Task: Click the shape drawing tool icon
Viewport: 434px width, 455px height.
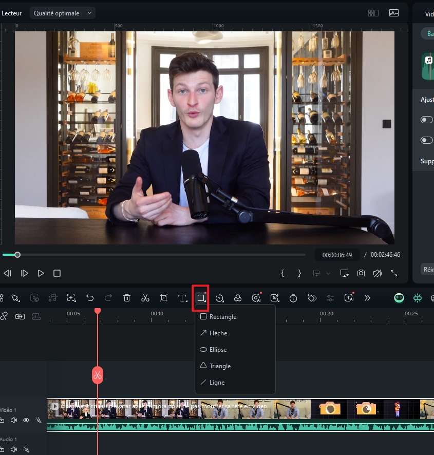Action: pos(201,298)
